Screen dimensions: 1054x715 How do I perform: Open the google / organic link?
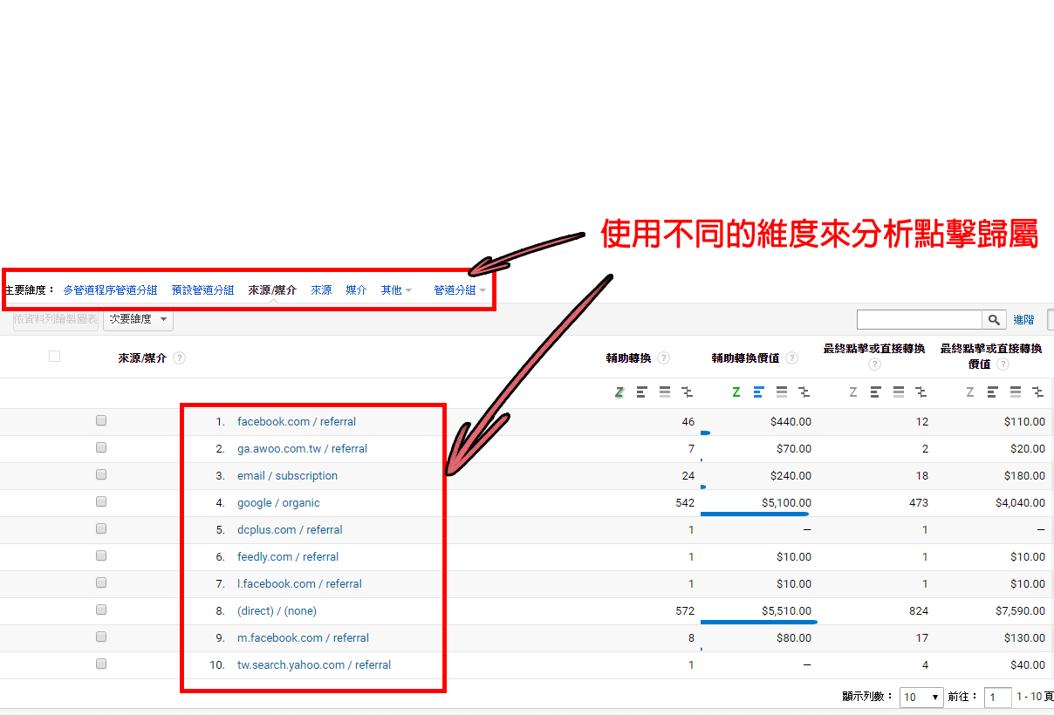pos(278,502)
